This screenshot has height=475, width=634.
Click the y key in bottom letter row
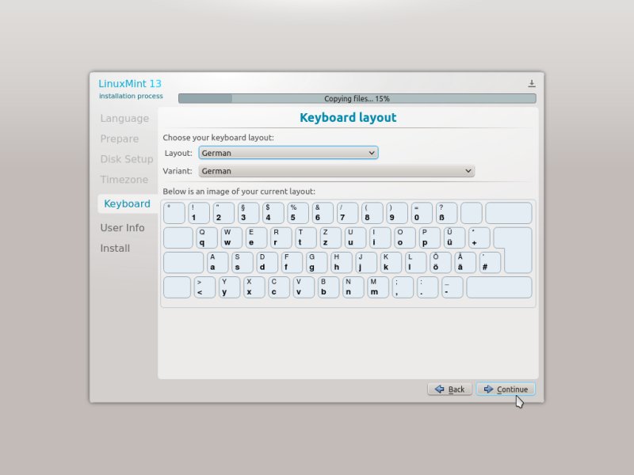pos(229,287)
